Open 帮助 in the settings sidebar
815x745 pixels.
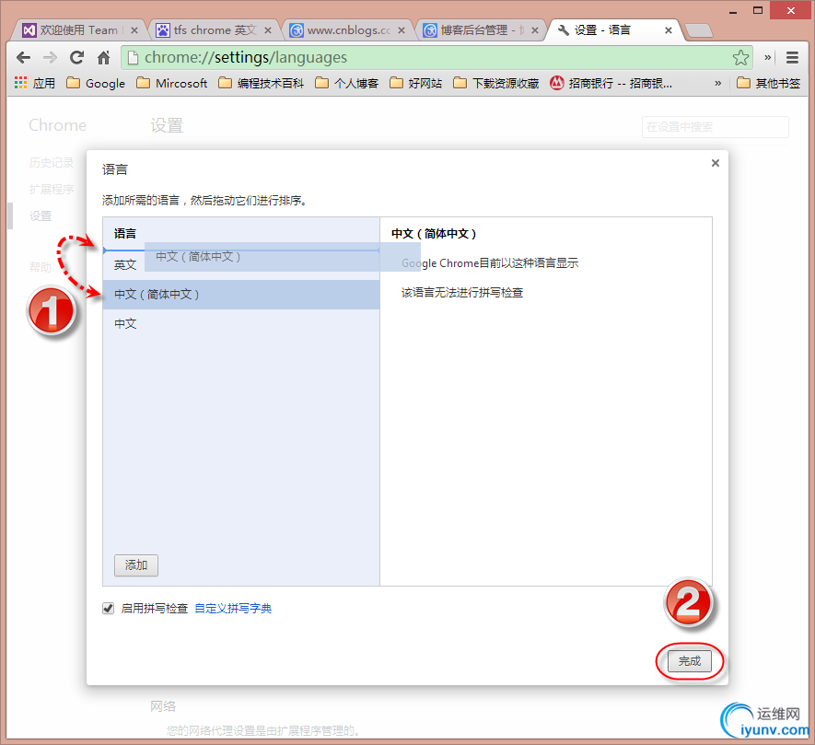[x=41, y=267]
